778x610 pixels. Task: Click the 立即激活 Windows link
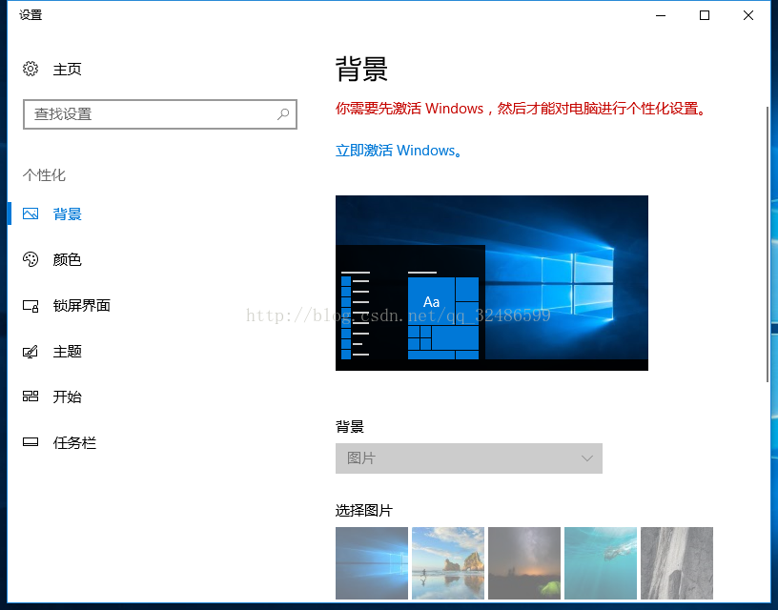coord(399,151)
